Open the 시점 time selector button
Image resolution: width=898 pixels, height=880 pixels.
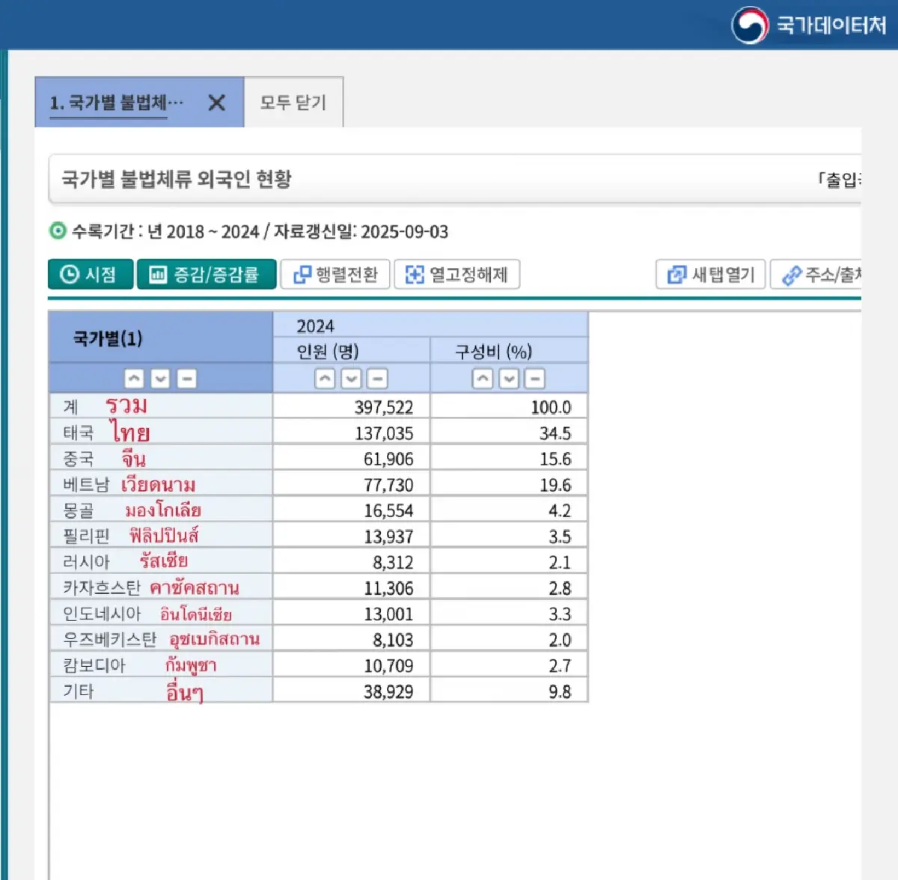pos(91,274)
